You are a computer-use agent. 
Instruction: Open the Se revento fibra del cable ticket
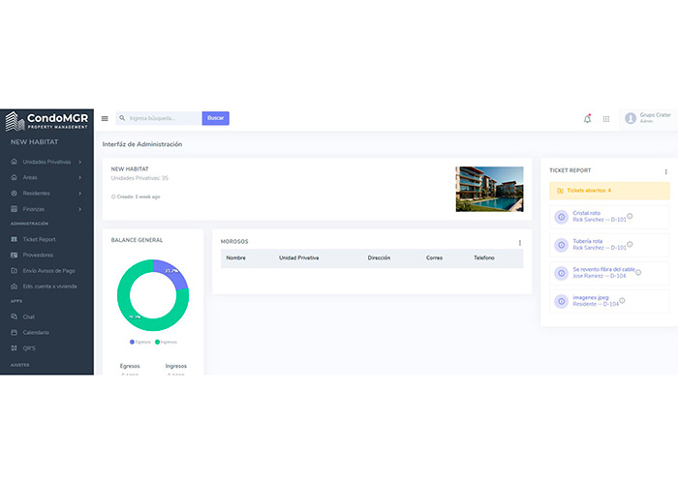603,269
